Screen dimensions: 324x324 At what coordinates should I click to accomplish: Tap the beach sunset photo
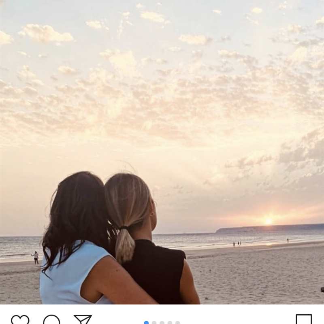click(162, 152)
